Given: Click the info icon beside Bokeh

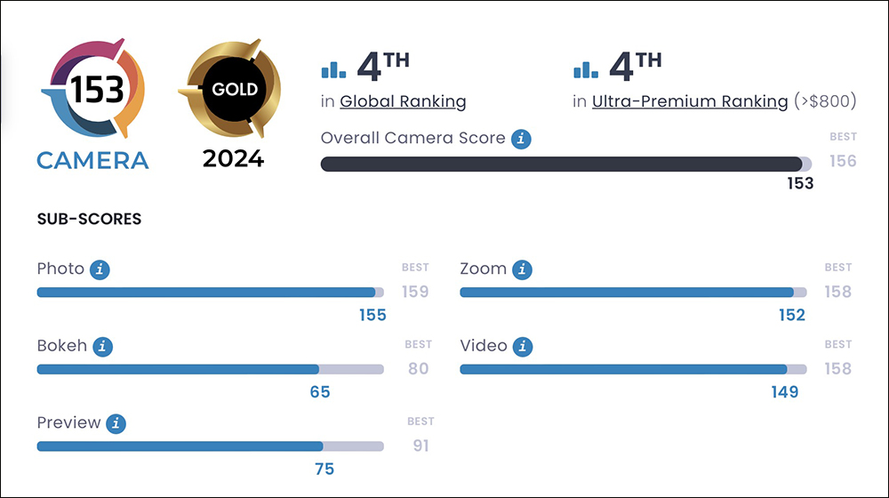Looking at the screenshot, I should [x=102, y=347].
